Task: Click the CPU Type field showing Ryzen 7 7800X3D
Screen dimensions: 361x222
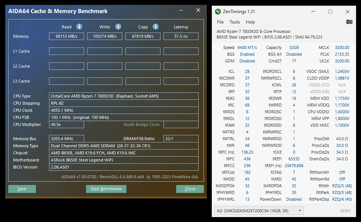Action: [x=123, y=96]
